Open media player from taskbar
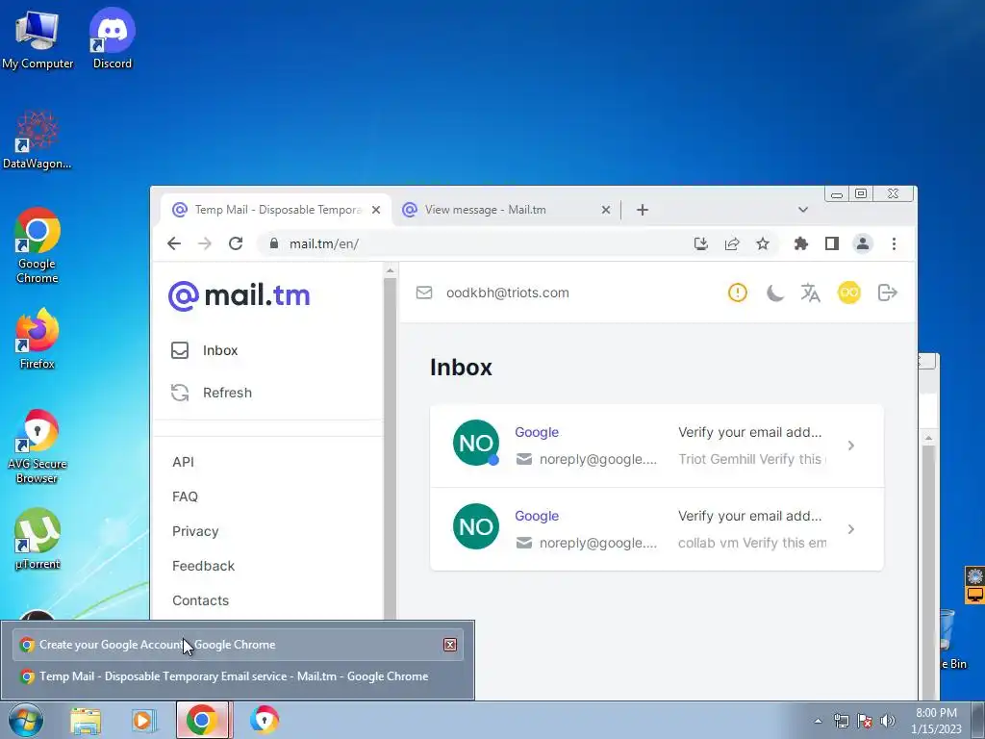 pos(143,720)
